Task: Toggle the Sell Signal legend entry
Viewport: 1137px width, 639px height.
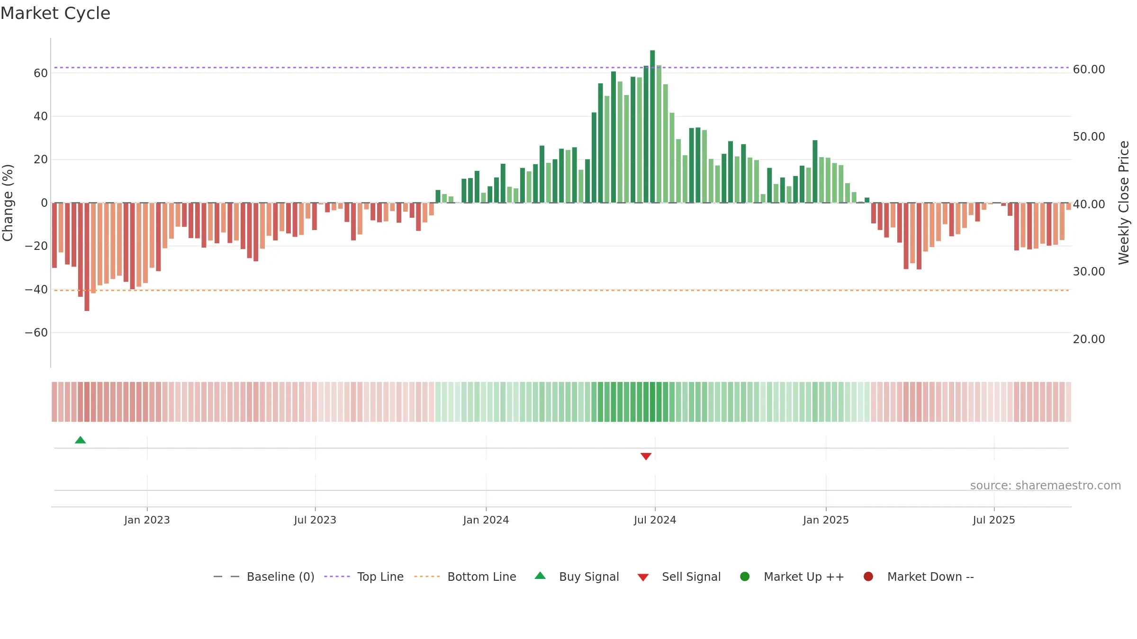Action: pyautogui.click(x=679, y=577)
